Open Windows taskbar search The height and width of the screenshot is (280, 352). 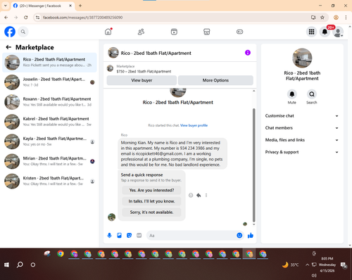coord(20,265)
